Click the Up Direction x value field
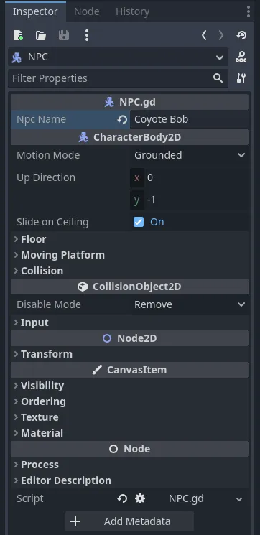The image size is (260, 535). (190, 177)
